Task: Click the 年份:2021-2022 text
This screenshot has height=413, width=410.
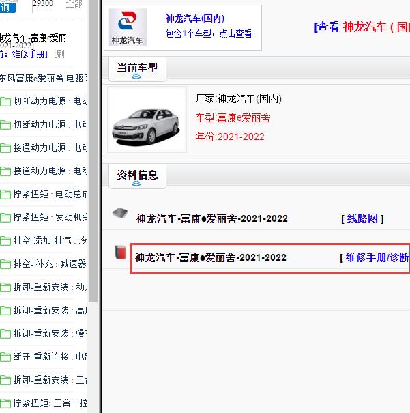Action: pos(230,137)
